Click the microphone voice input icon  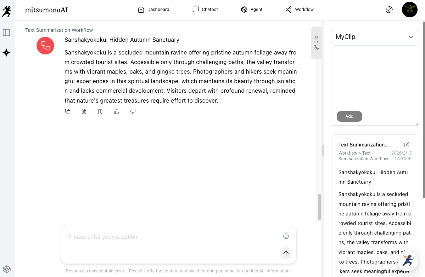[x=286, y=236]
